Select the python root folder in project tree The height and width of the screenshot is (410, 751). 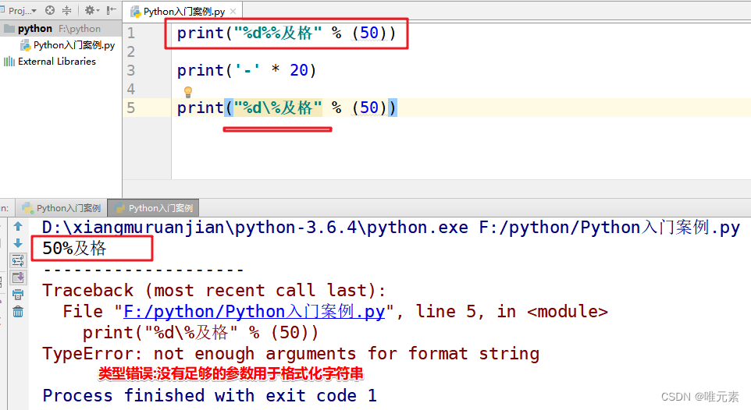[61, 29]
